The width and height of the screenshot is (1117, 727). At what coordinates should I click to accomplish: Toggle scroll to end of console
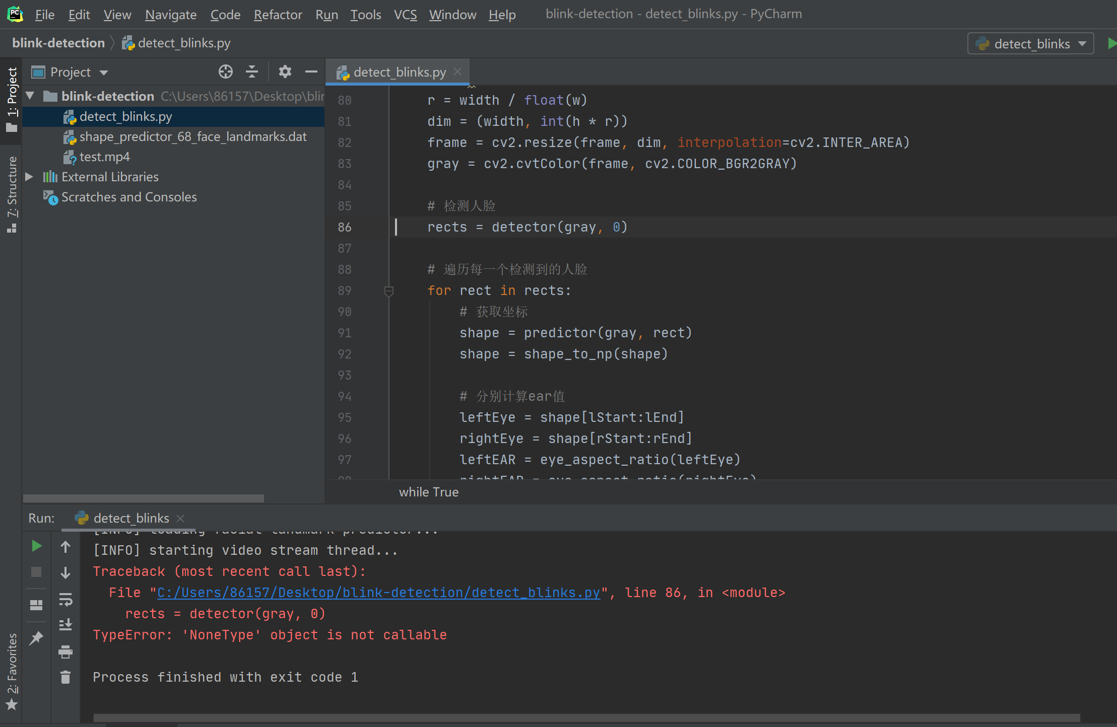point(65,625)
